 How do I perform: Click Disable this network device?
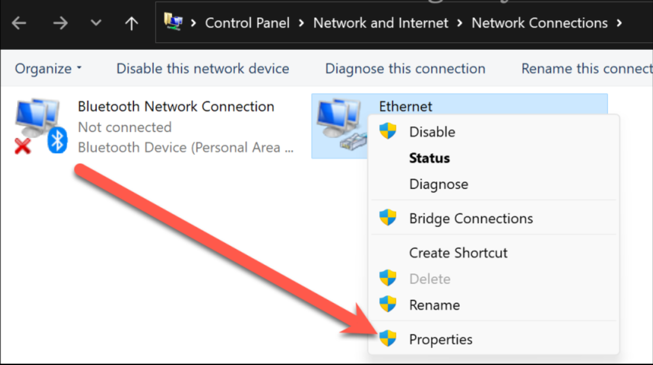point(203,68)
